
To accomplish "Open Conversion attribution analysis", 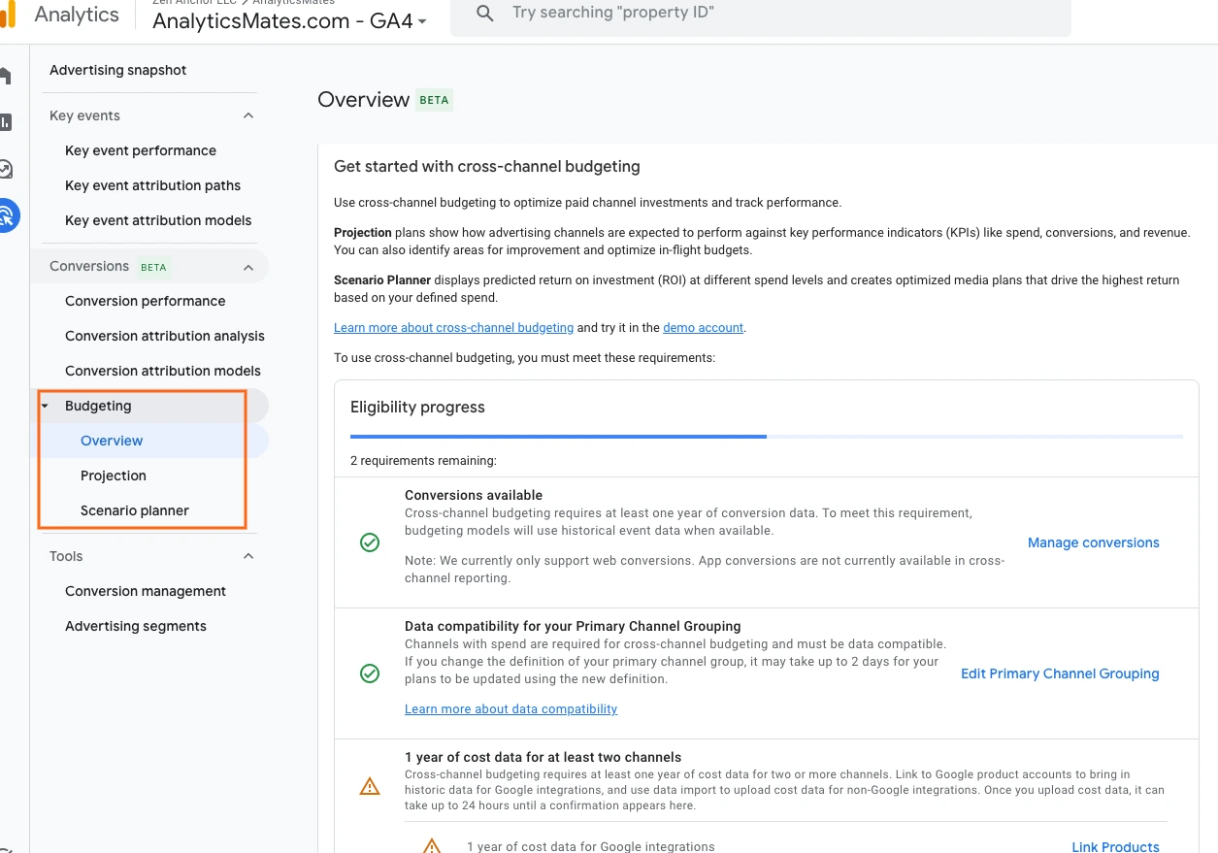I will 165,336.
